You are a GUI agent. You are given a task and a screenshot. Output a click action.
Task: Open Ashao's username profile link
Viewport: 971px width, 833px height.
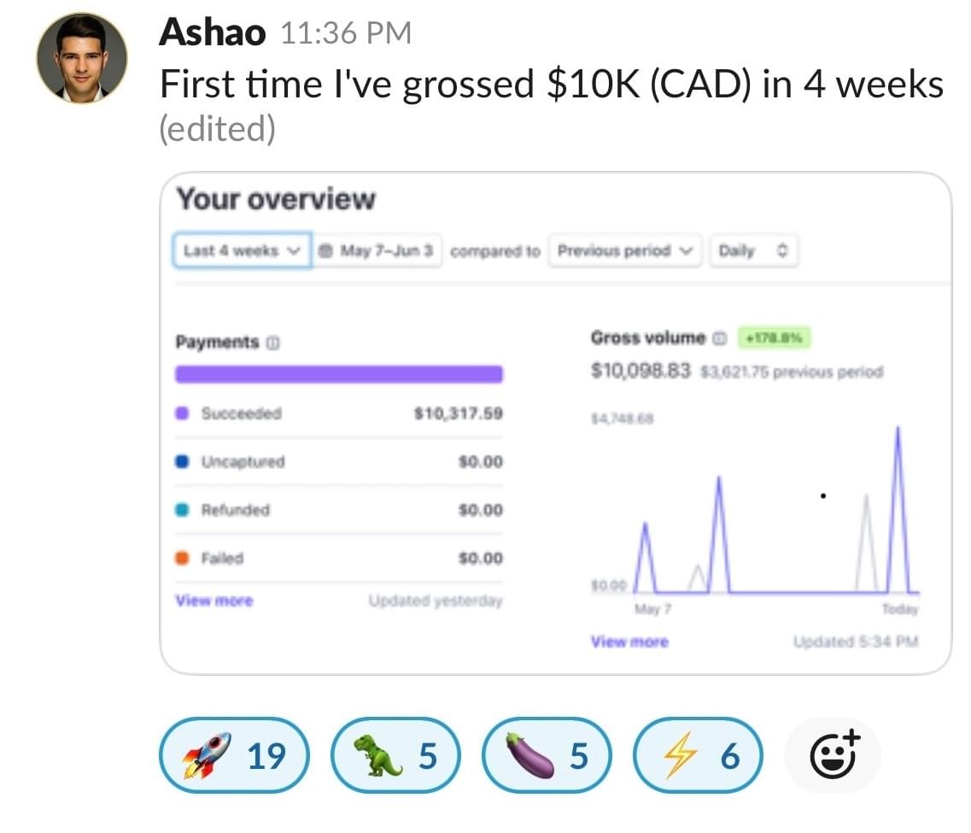pyautogui.click(x=213, y=33)
